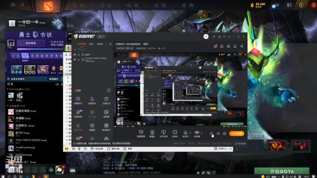Collapse the DOTA比赛中 (2) friends group
The width and height of the screenshot is (317, 178).
coord(8,89)
